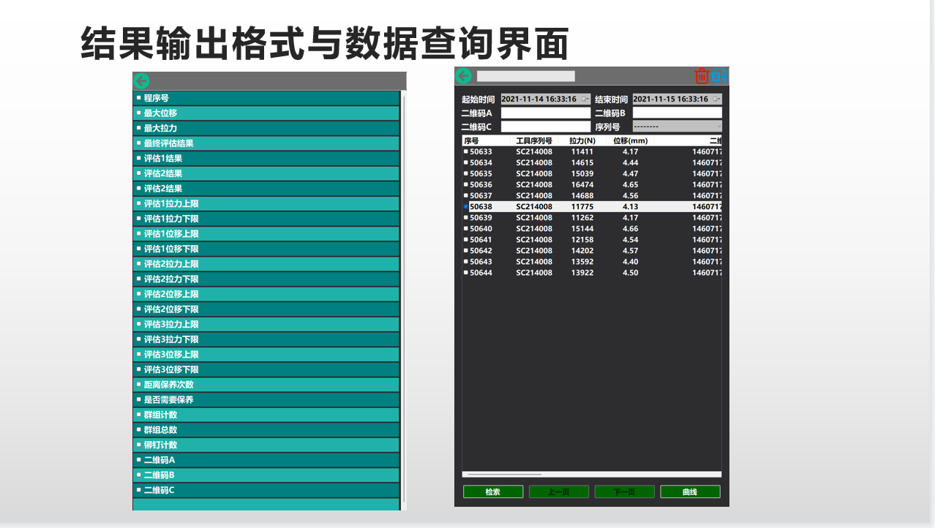Expand the 序列号 dropdown list

[x=718, y=127]
